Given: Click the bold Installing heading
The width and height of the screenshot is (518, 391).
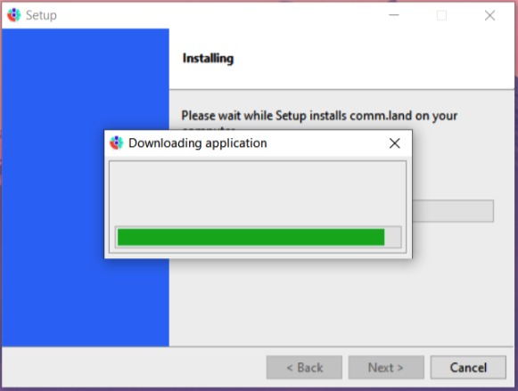Looking at the screenshot, I should 208,59.
